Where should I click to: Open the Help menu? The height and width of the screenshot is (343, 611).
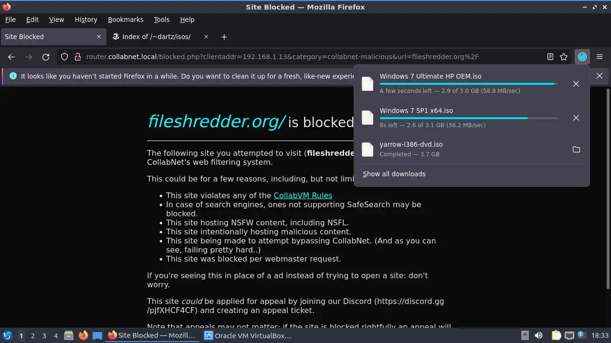(187, 20)
